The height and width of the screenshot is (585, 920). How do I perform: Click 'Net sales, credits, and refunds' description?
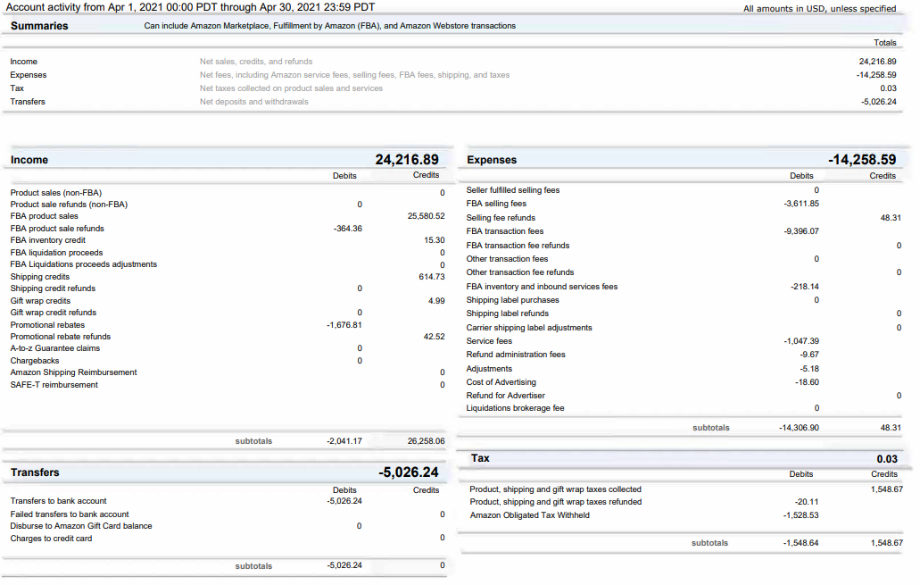coord(256,61)
